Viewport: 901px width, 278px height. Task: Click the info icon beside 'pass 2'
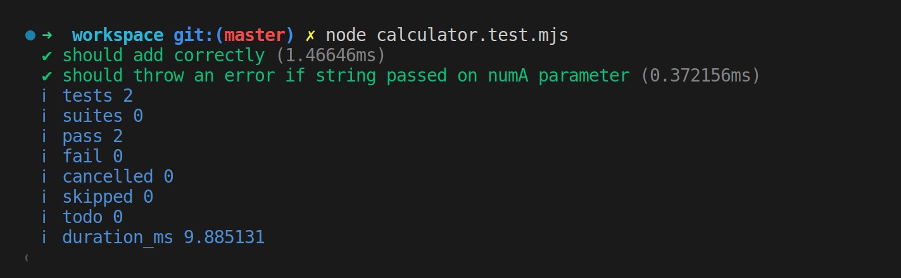(44, 136)
